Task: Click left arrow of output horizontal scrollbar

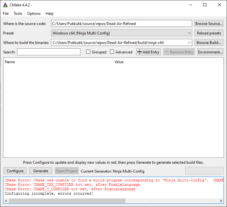Action: pos(6,201)
